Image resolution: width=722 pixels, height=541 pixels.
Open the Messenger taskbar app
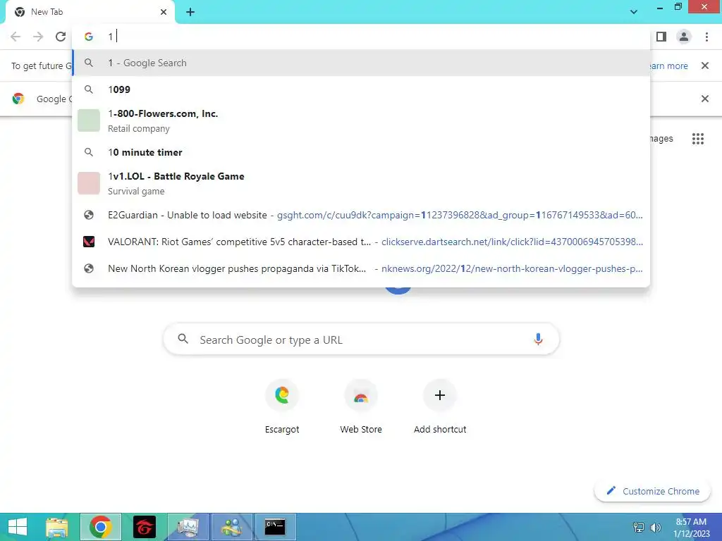[231, 527]
